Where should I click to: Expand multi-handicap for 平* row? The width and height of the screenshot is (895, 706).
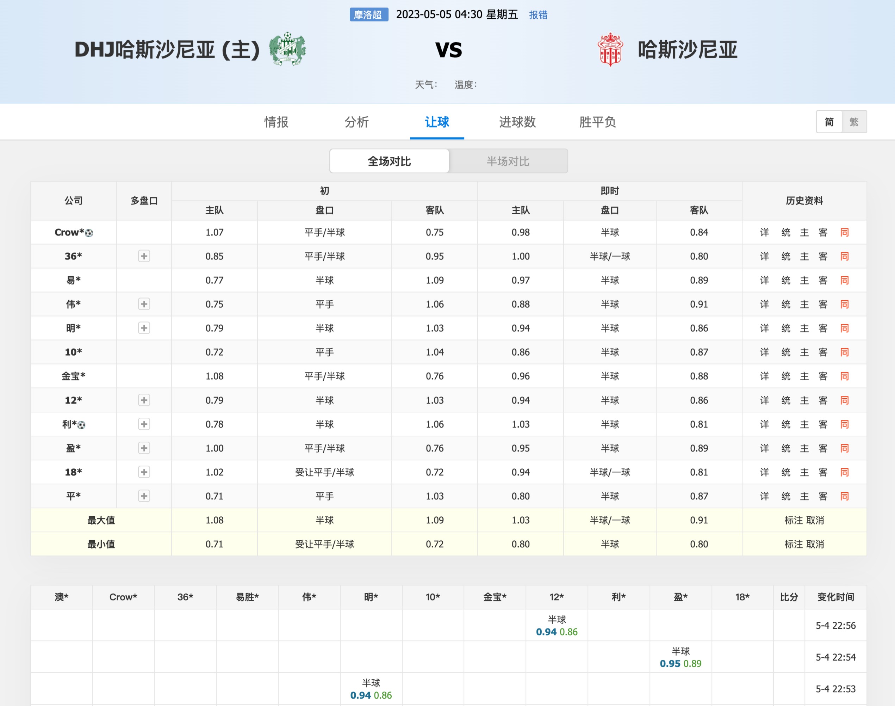click(144, 496)
